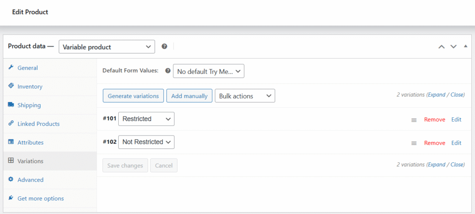Move Product data panel up arrow
This screenshot has width=475, height=214.
click(442, 47)
